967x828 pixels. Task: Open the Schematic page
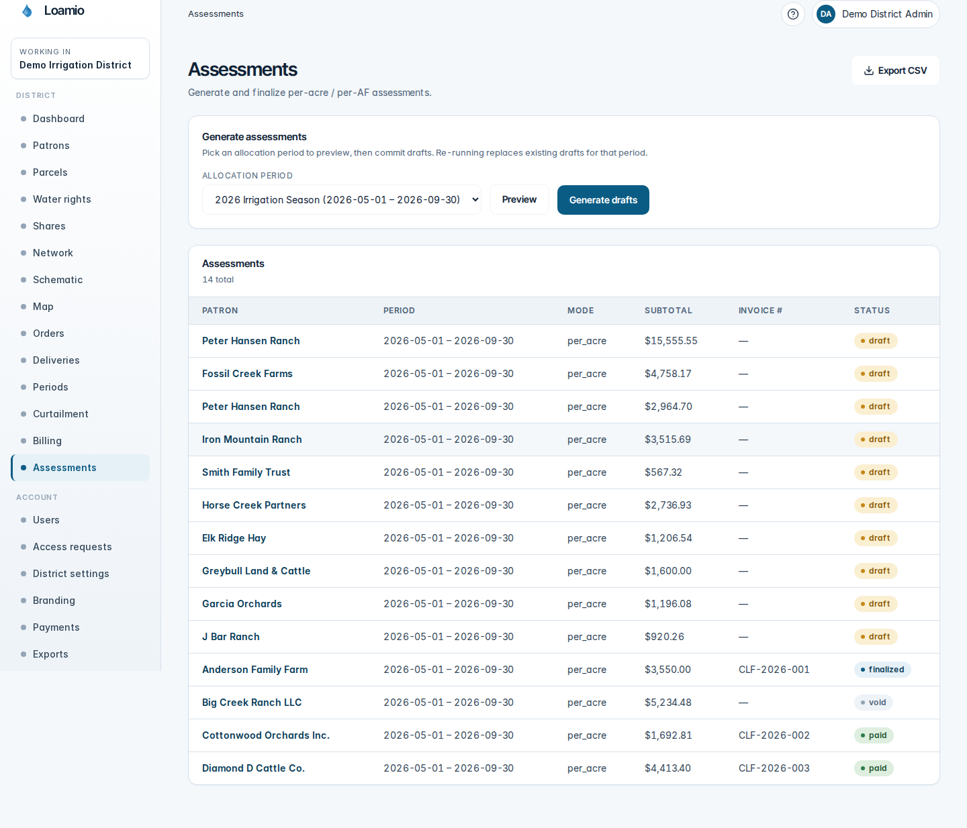[80, 280]
